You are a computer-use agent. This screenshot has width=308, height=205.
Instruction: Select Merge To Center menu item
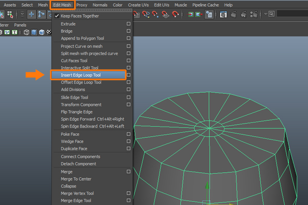click(77, 179)
